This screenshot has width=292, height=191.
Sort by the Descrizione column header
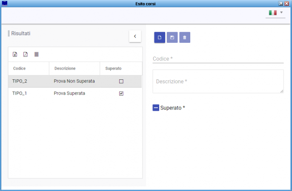[x=65, y=68]
